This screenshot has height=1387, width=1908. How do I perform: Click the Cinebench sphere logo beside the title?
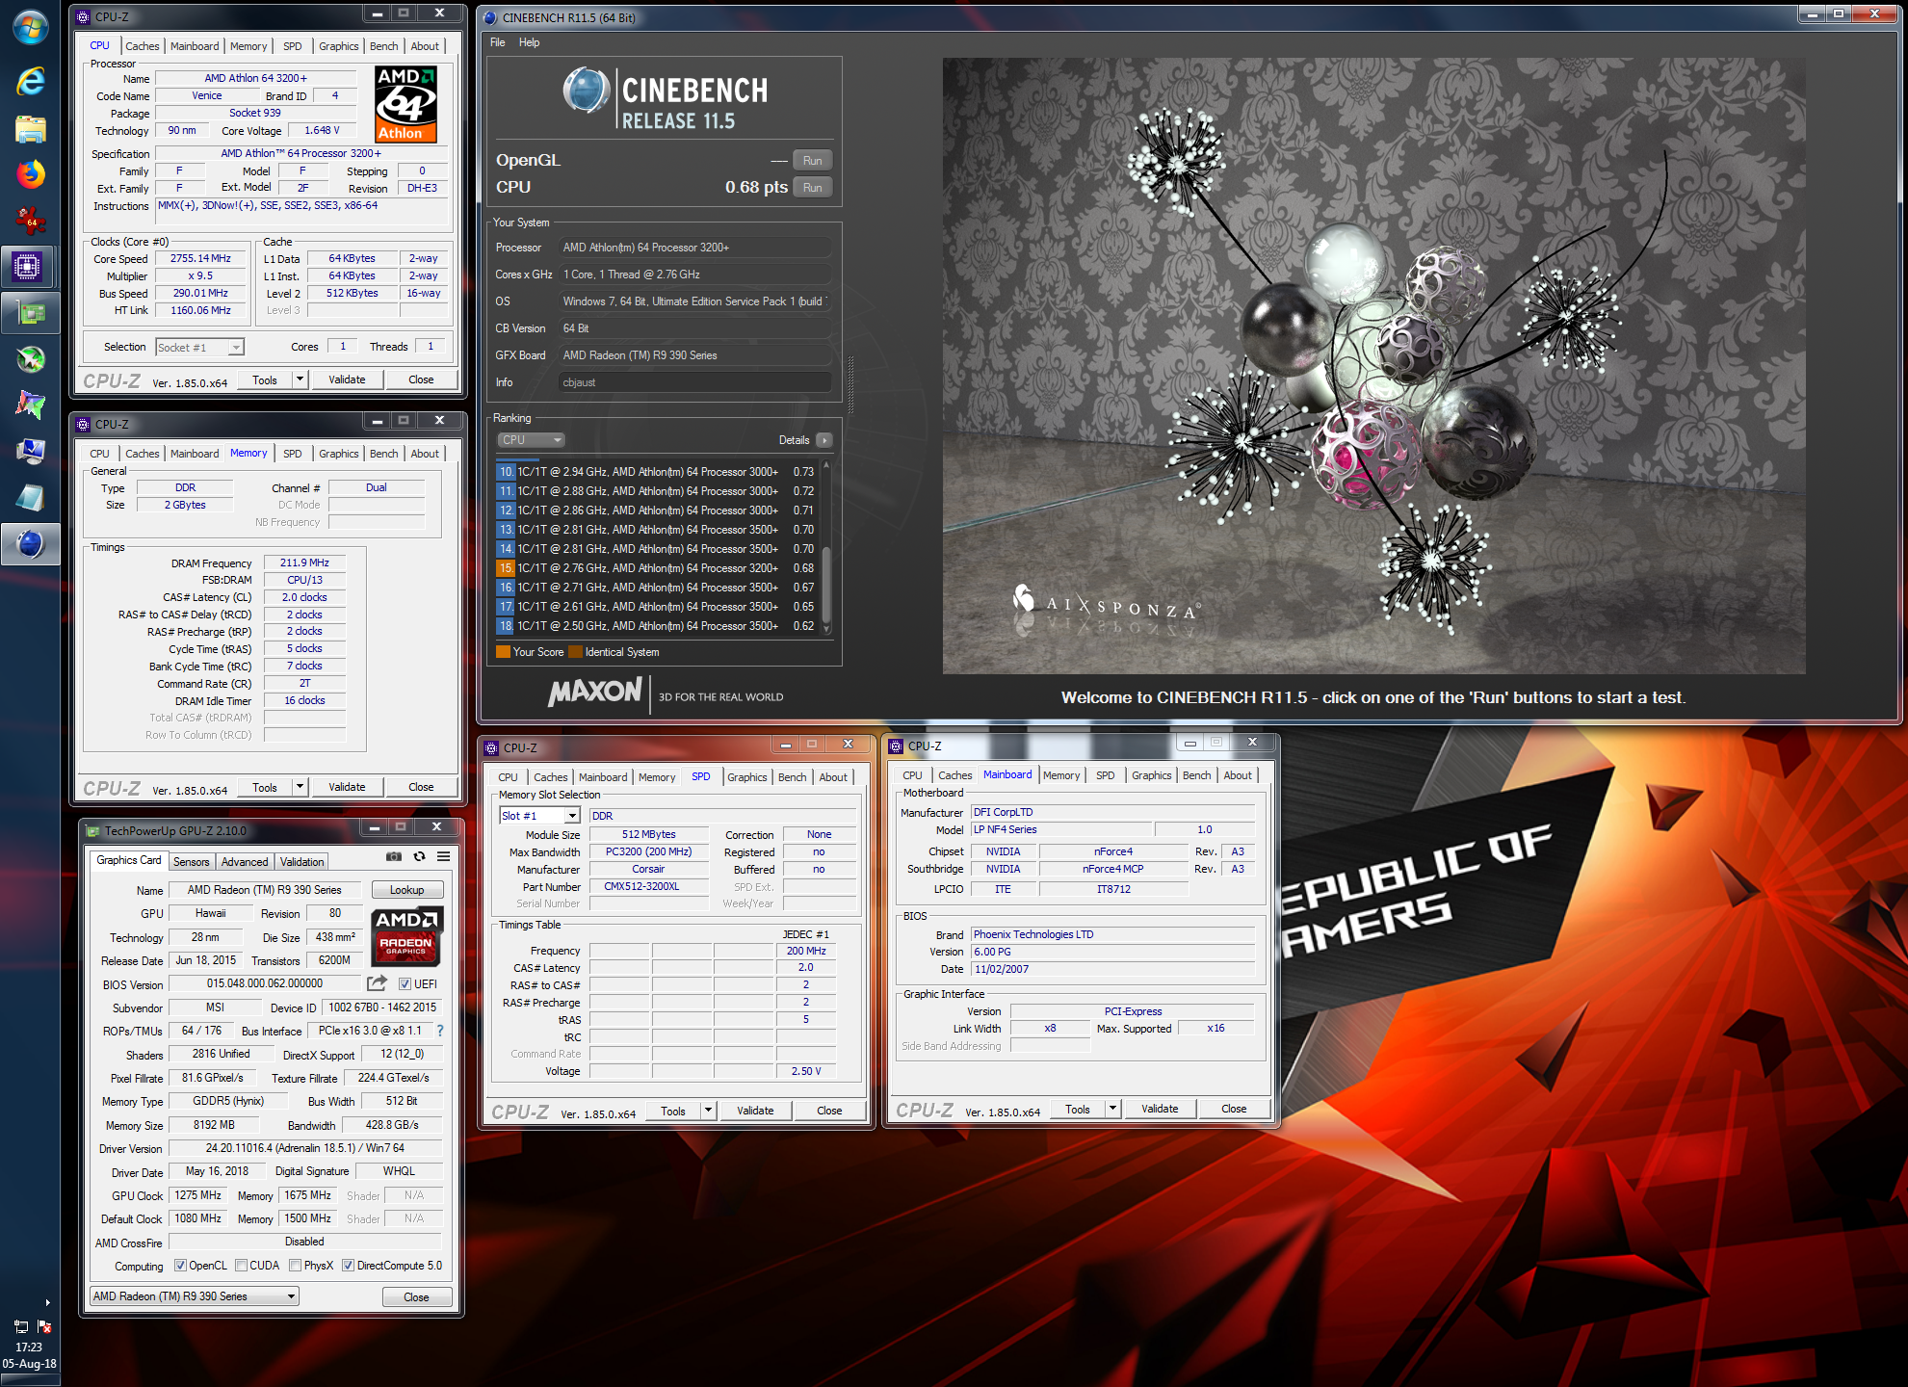click(587, 91)
